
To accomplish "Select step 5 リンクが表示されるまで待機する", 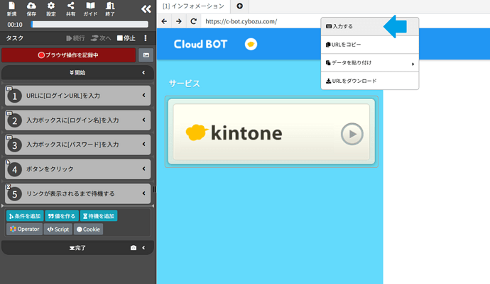I will click(x=77, y=193).
